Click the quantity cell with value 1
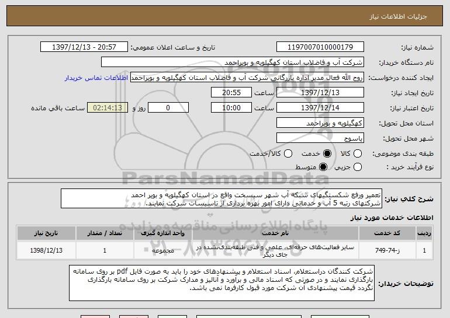This screenshot has width=450, height=318. [x=105, y=250]
